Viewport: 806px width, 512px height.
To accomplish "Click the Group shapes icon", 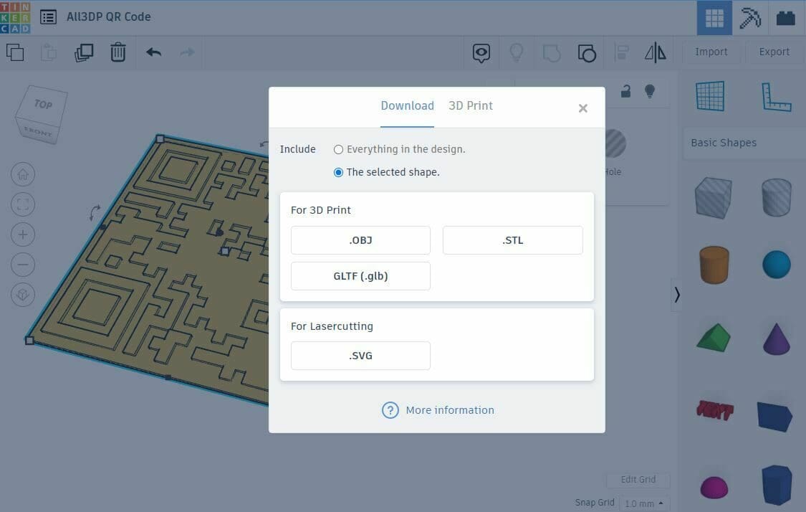I will (x=552, y=52).
